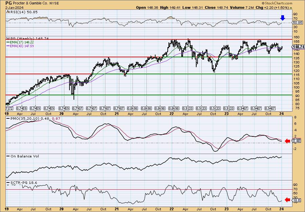Click the On Balance Vol panel label
This screenshot has width=305, height=212.
tap(25, 156)
